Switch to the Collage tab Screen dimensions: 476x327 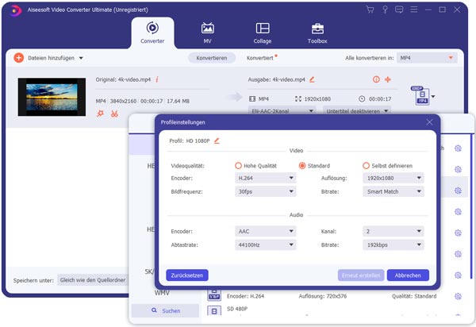pos(263,32)
